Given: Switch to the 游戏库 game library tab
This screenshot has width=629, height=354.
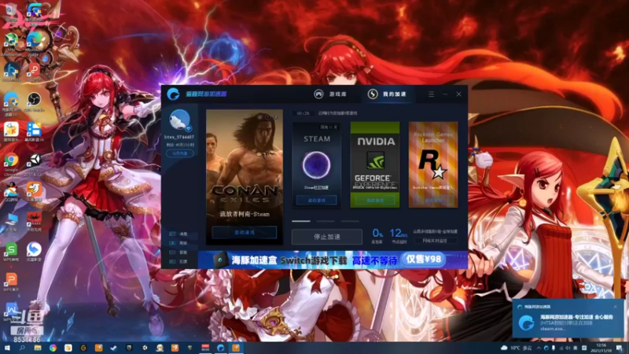Looking at the screenshot, I should [x=330, y=94].
